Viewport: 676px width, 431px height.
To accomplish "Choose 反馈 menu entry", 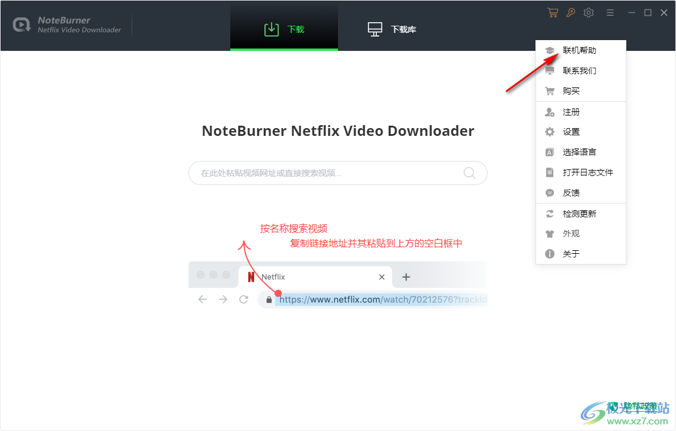I will 581,193.
